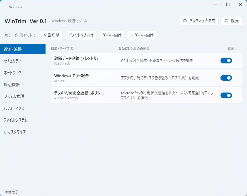Click the Microsoftへの利用状況送信 description
The image size is (247, 196).
(167, 95)
